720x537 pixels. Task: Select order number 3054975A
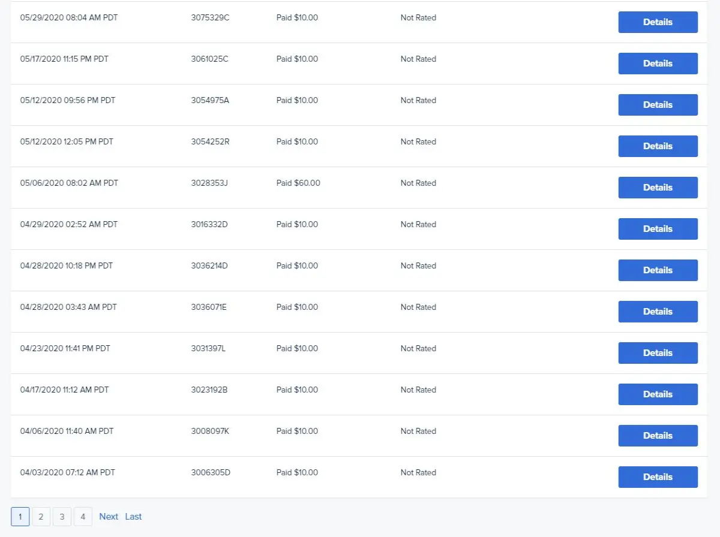point(210,101)
